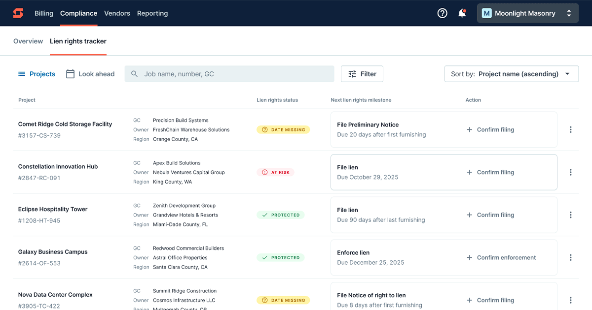Open the Sort by dropdown

pos(511,73)
